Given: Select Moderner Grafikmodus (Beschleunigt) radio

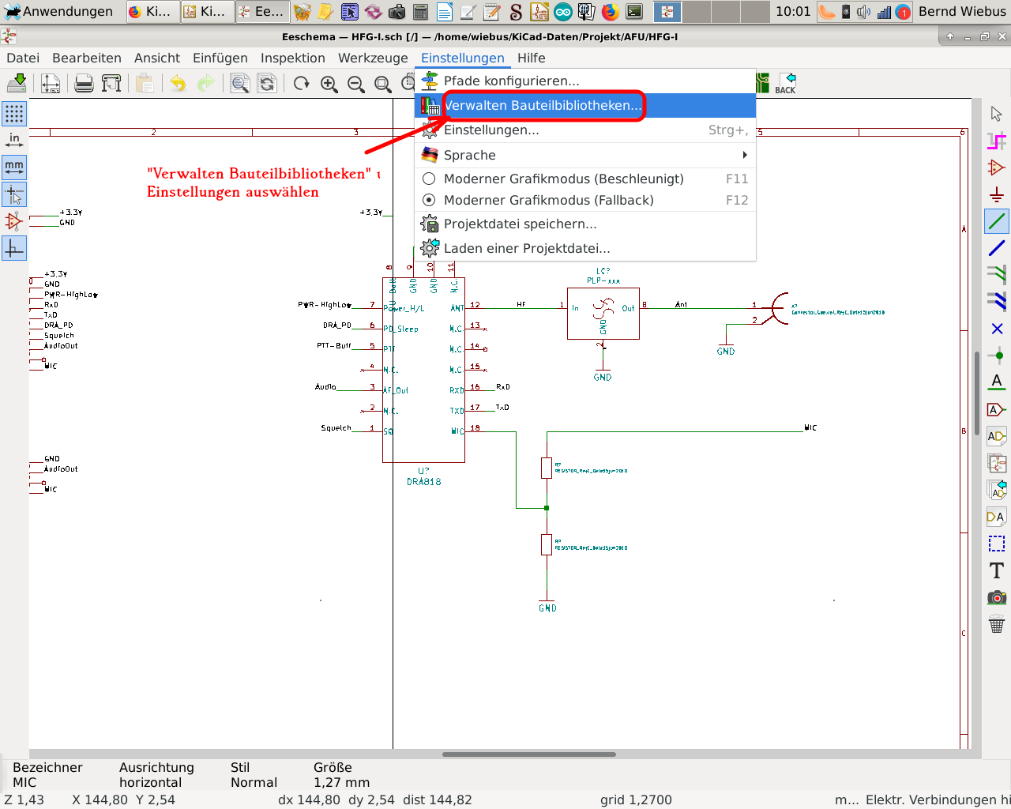Looking at the screenshot, I should click(585, 179).
